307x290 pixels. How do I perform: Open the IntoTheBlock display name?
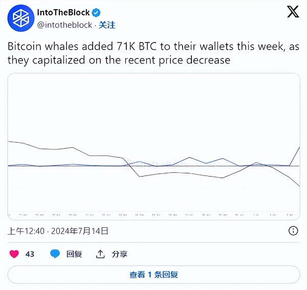coord(63,13)
